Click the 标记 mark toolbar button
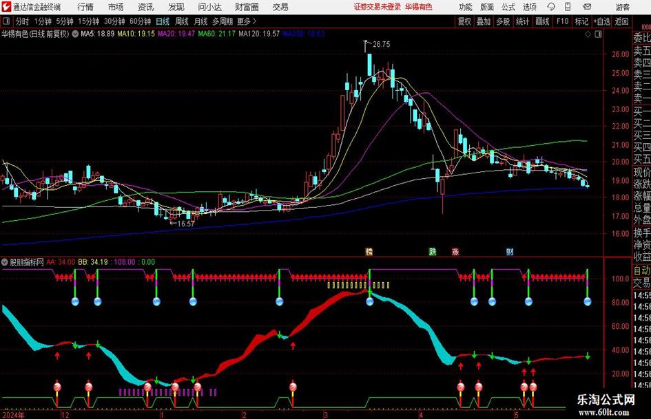This screenshot has width=651, height=419. click(x=581, y=21)
